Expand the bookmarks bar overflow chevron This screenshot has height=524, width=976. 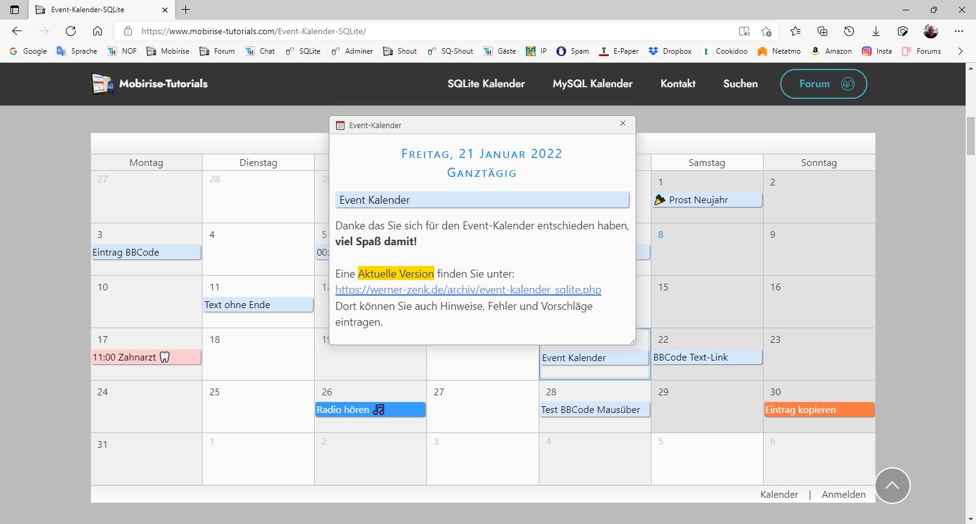(x=960, y=51)
